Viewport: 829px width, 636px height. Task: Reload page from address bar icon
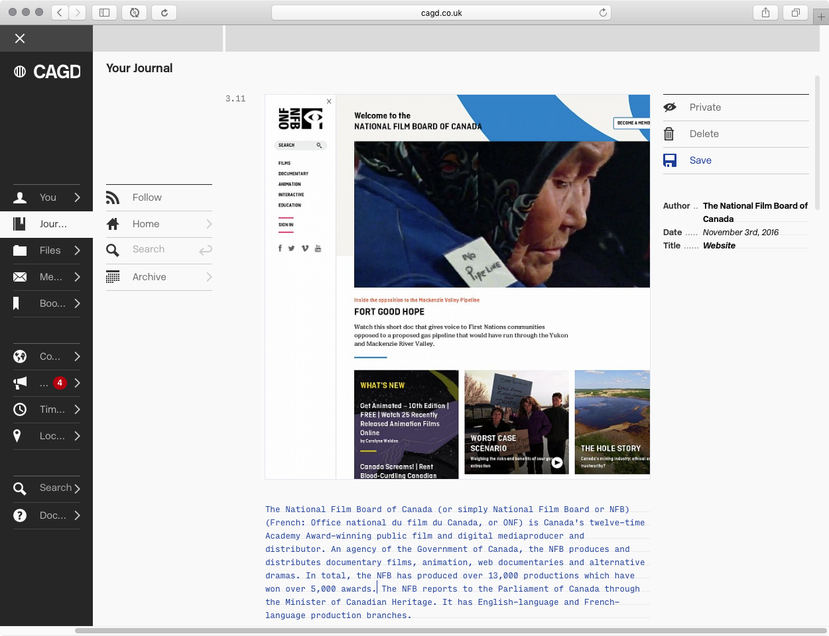(x=603, y=13)
